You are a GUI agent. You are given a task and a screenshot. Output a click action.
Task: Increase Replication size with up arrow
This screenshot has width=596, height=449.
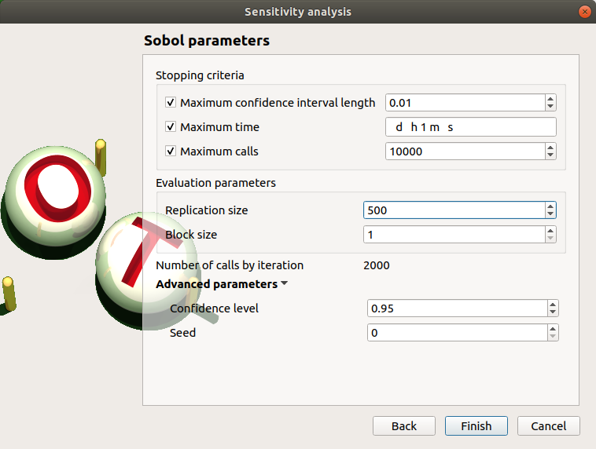[550, 206]
